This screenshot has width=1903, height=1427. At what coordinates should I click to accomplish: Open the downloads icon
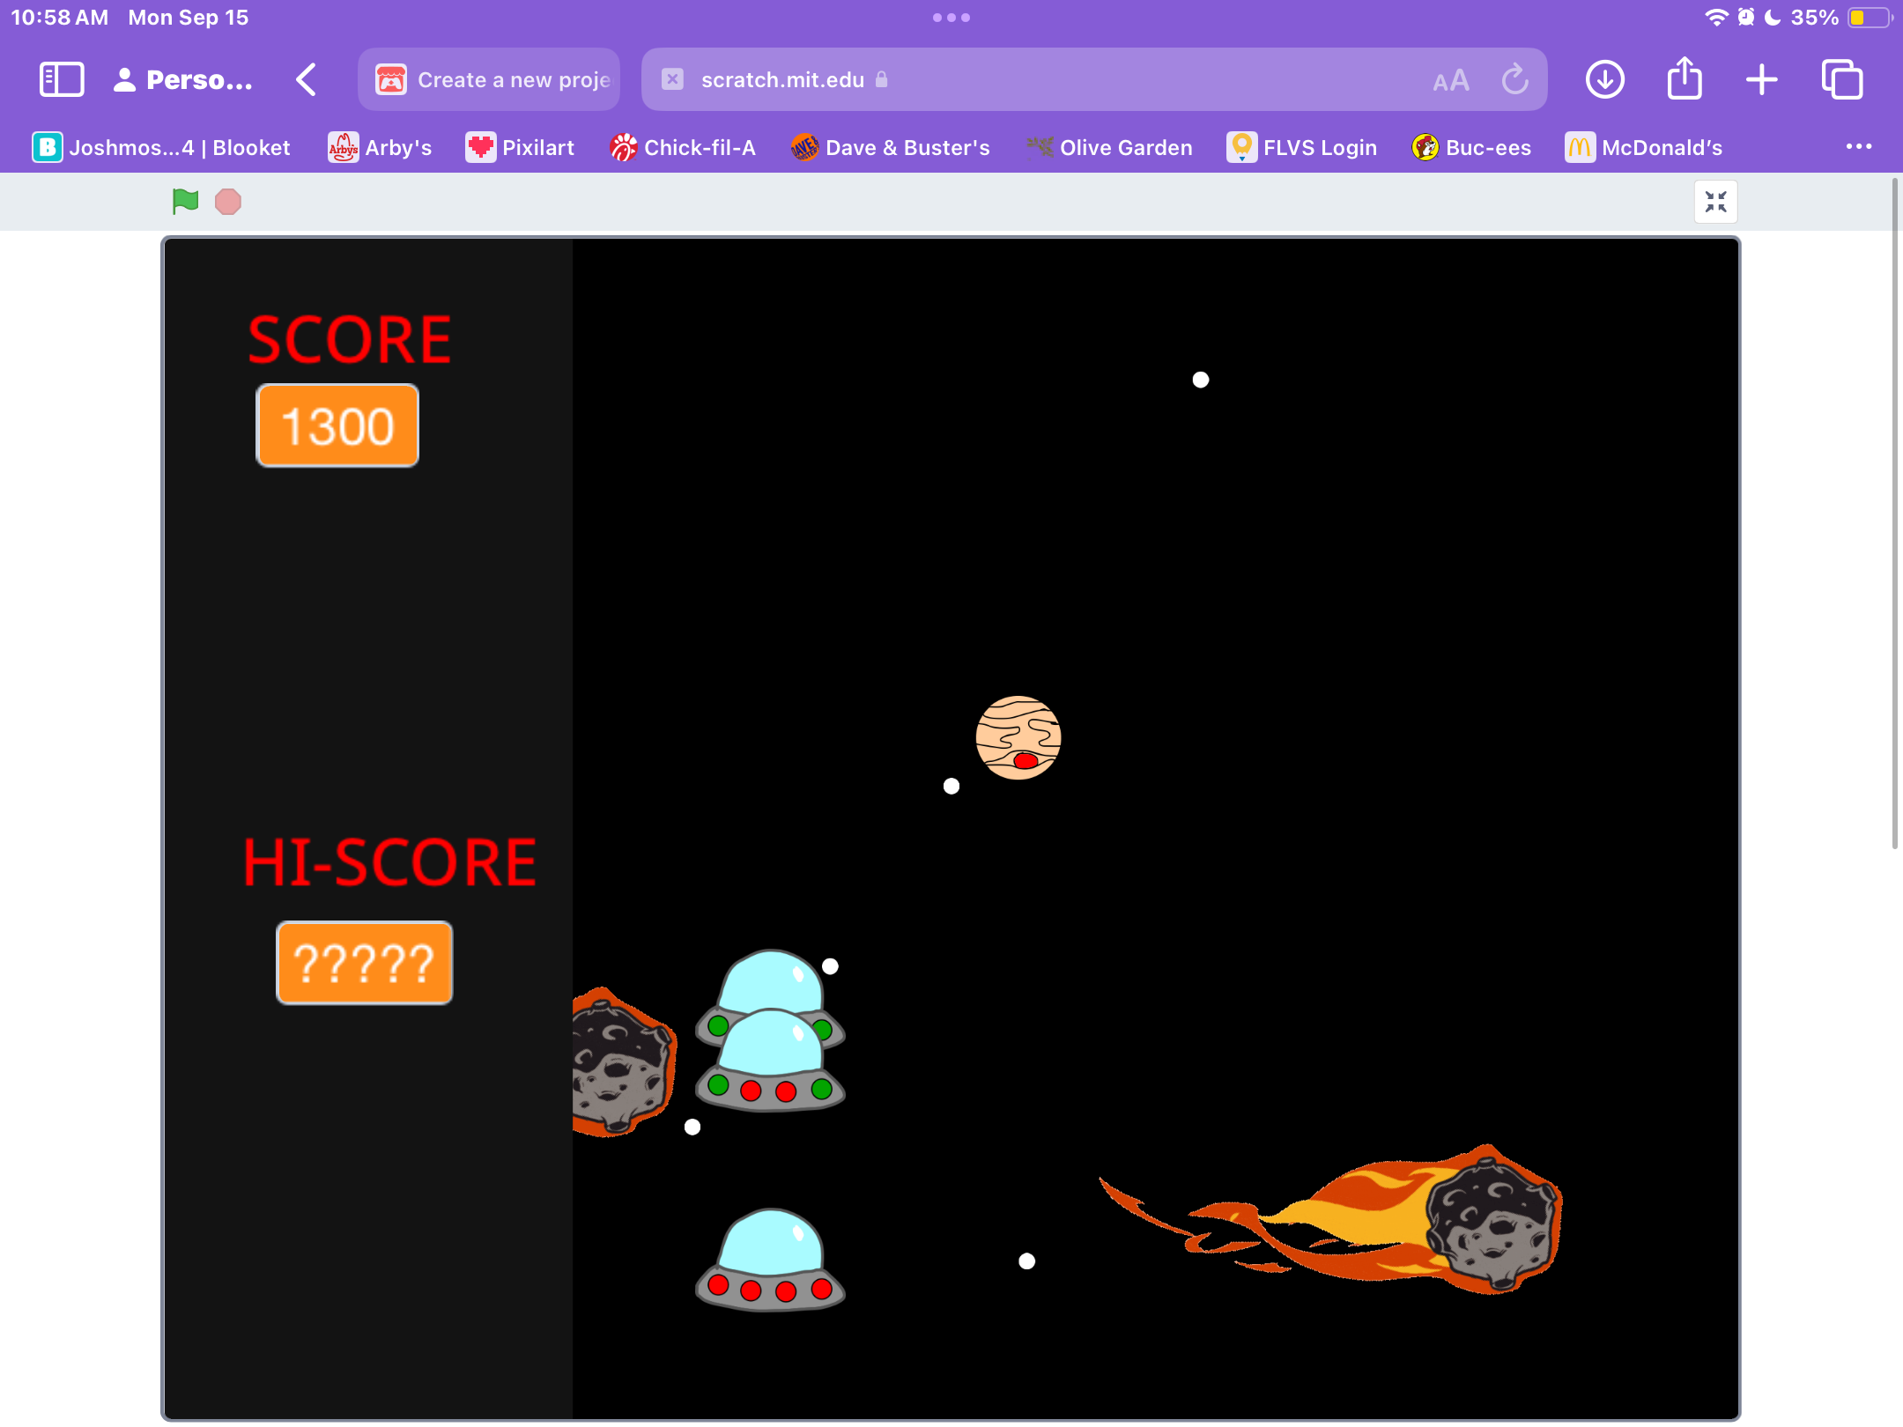tap(1604, 80)
